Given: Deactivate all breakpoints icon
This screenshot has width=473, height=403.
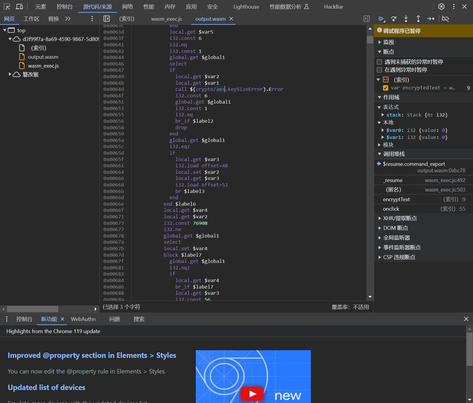Looking at the screenshot, I should tap(445, 19).
